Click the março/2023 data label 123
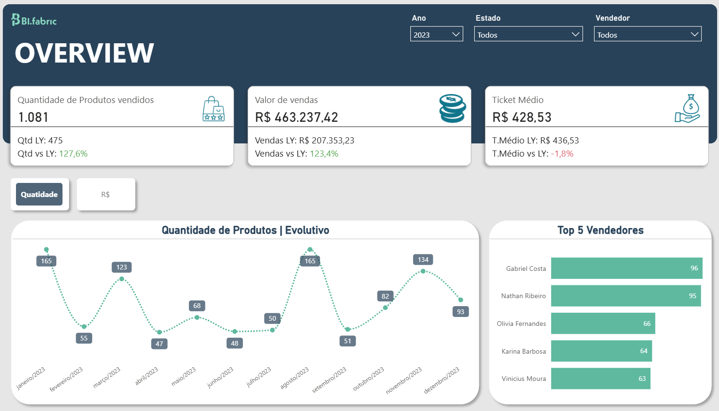 click(122, 267)
